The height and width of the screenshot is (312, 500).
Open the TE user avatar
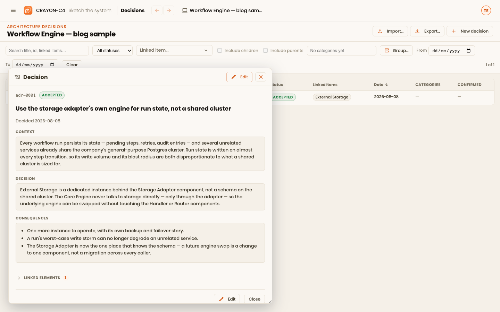click(486, 10)
